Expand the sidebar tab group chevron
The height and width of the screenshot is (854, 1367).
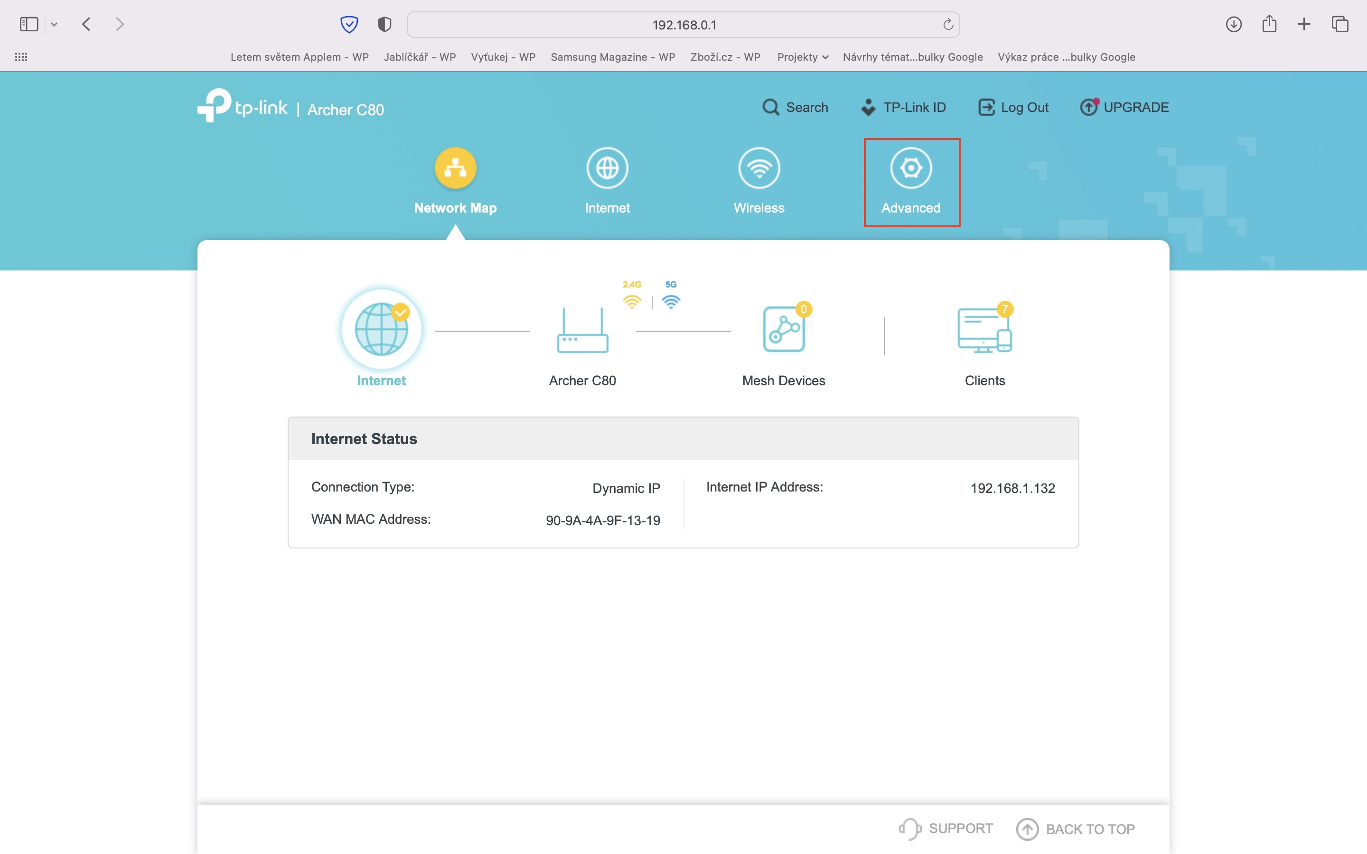click(54, 24)
